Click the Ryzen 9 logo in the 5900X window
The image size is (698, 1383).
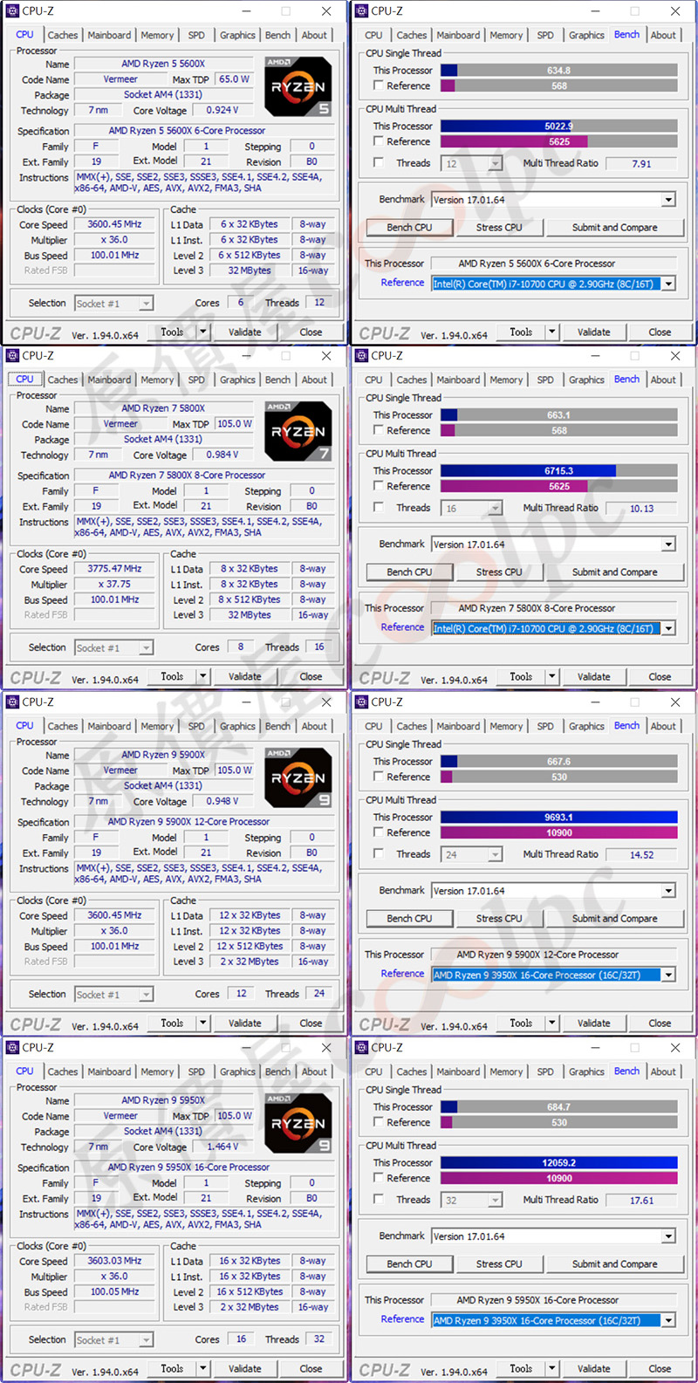click(298, 777)
